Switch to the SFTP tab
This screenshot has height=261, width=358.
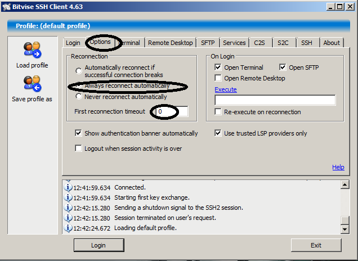(x=208, y=43)
